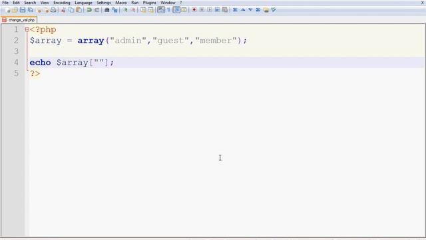426x240 pixels.
Task: Stop macro recording with the square icon
Action: [x=202, y=10]
